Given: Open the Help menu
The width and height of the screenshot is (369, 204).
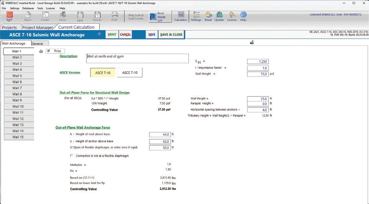Looking at the screenshot, I should click(62, 8).
